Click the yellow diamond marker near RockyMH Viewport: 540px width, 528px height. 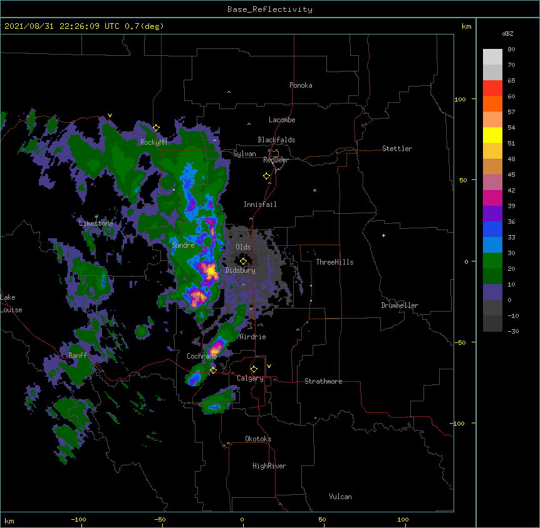coord(157,128)
